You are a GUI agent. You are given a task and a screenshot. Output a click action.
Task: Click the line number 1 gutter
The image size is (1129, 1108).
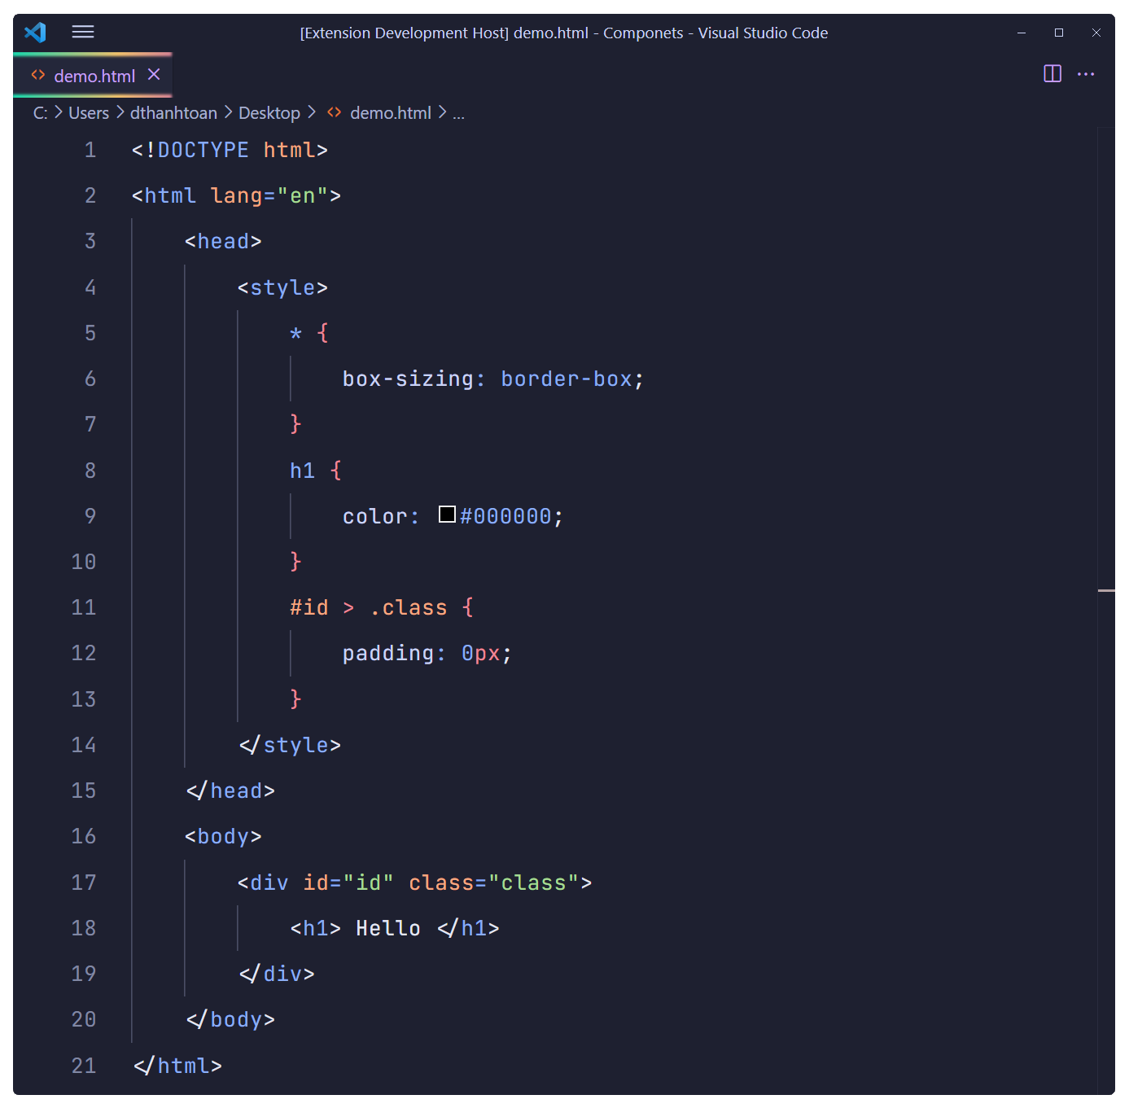(90, 151)
